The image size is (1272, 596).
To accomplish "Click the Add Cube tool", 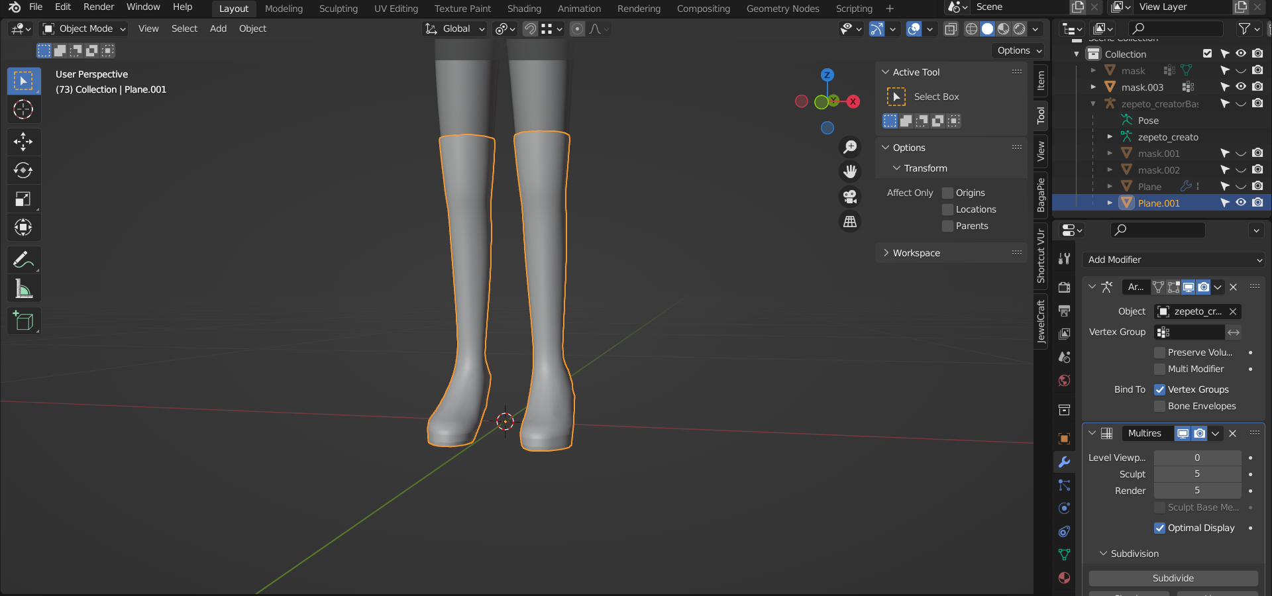I will tap(23, 321).
